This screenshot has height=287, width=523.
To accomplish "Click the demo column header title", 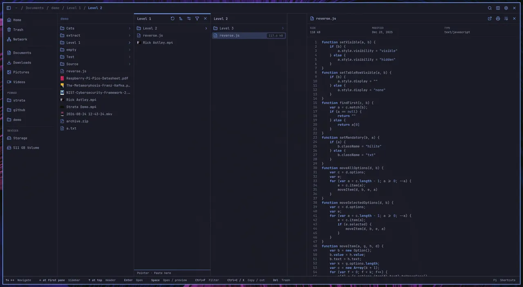I will (65, 19).
